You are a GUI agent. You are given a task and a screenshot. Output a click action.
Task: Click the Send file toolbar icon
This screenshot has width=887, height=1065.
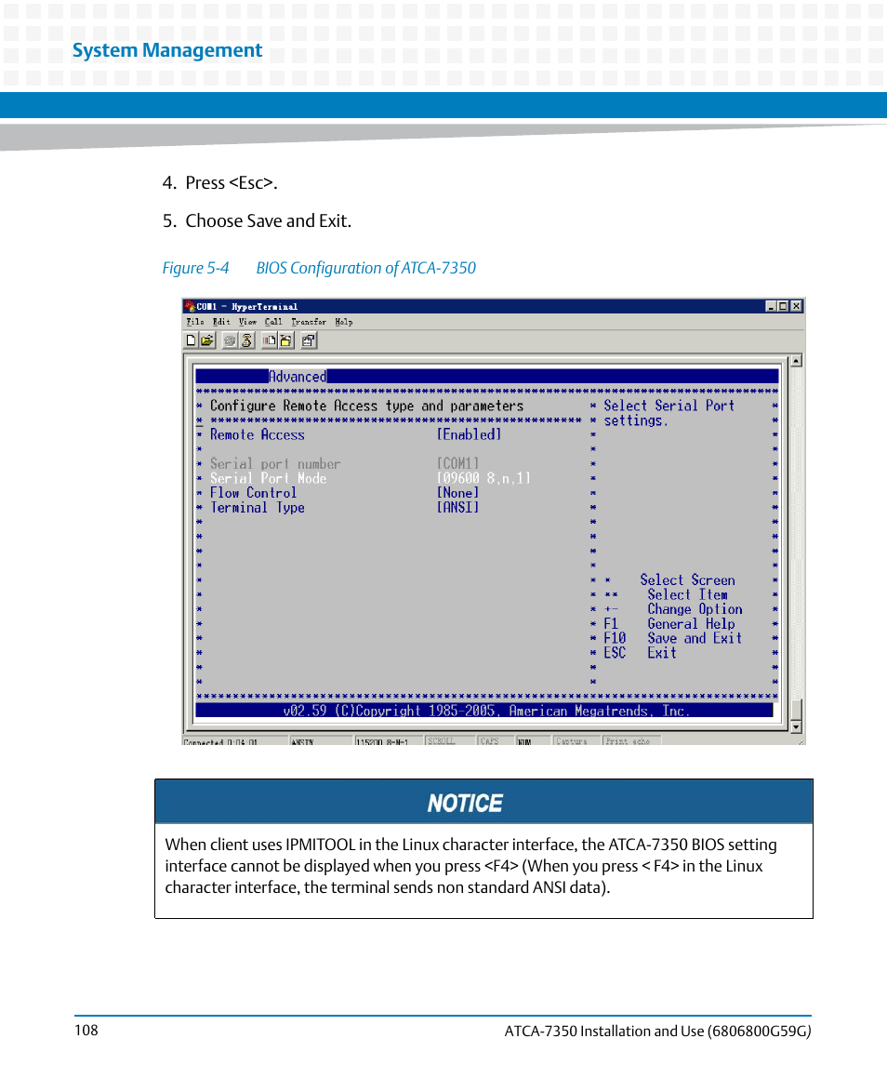tap(270, 340)
